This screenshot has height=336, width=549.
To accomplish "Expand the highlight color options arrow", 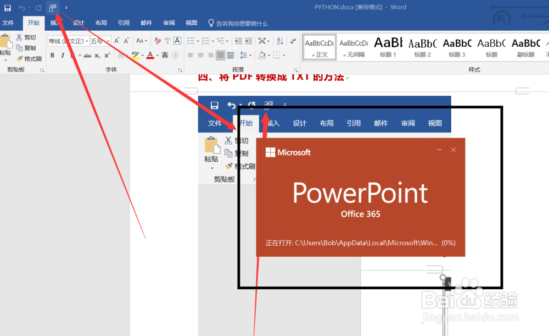I will [143, 56].
